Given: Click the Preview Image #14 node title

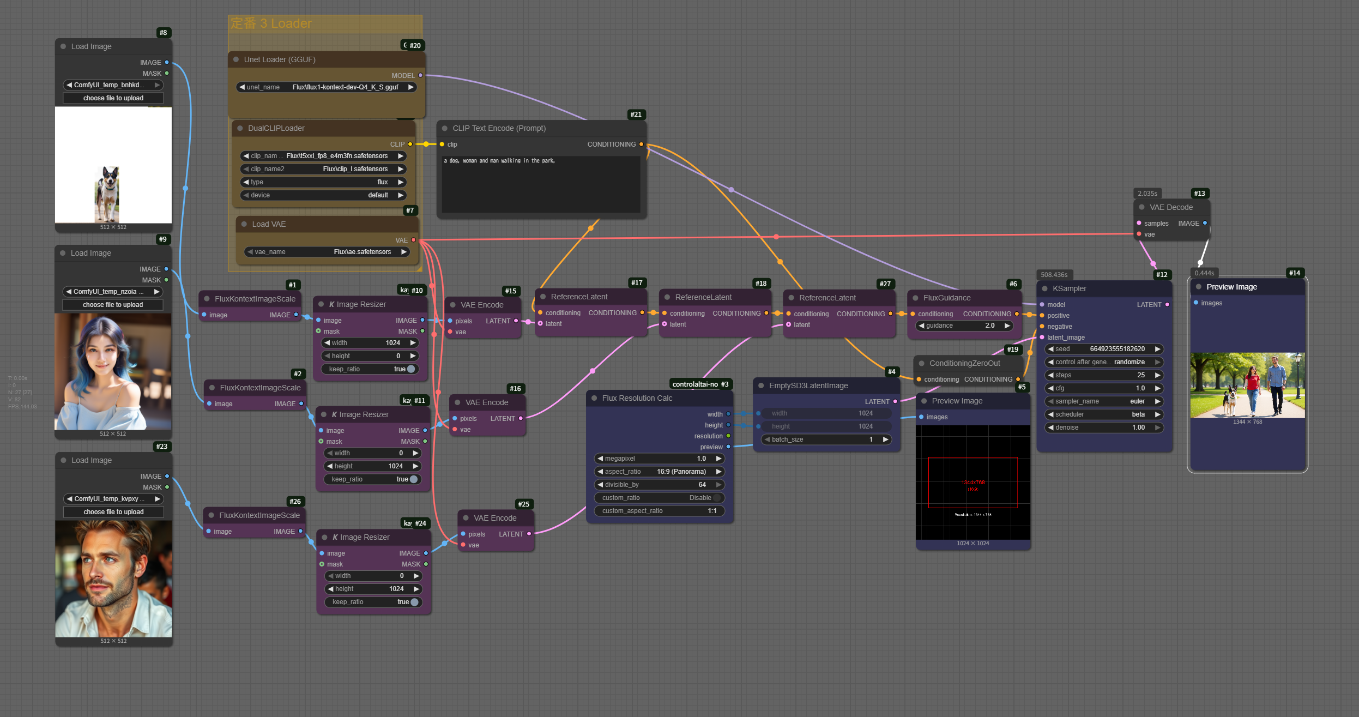Looking at the screenshot, I should [1231, 287].
